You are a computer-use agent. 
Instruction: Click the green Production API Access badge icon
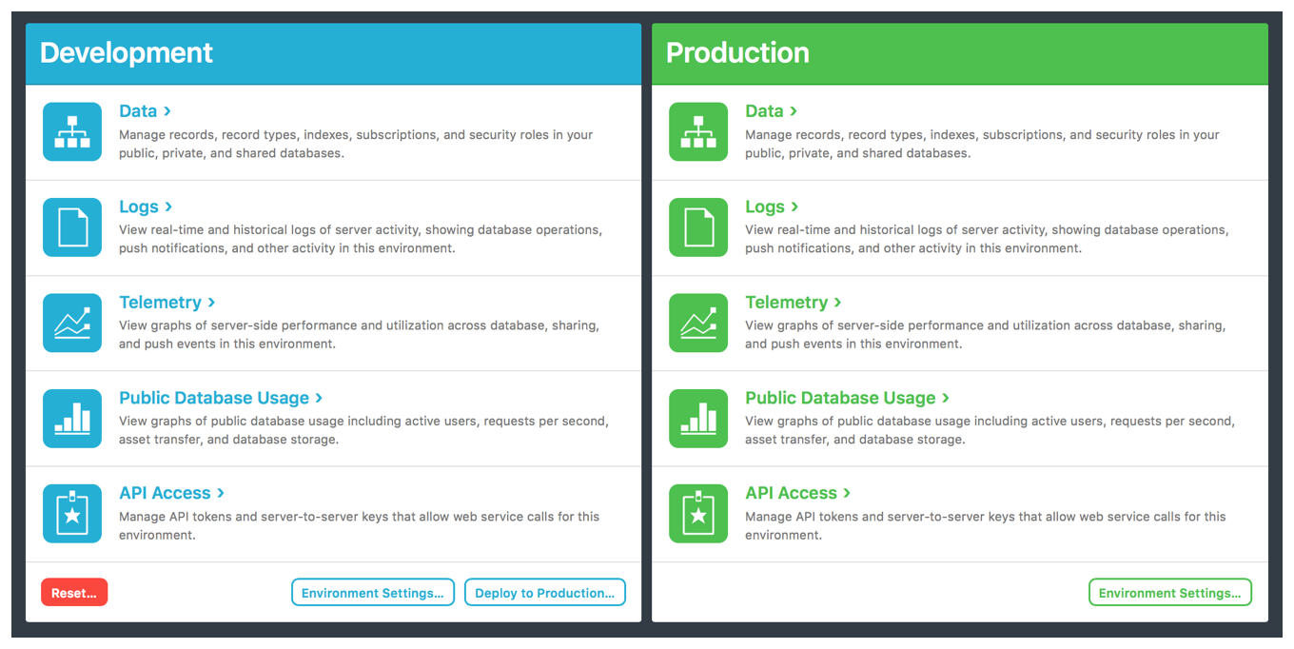(698, 514)
